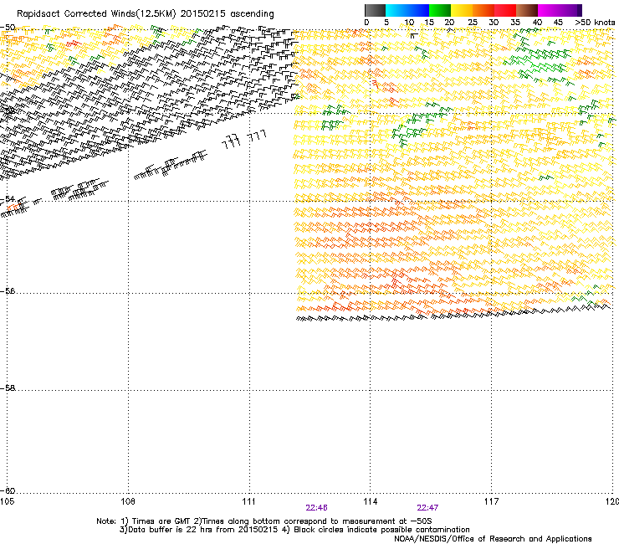Click the brown 35-40 knots color band
This screenshot has height=544, width=619.
click(x=527, y=10)
